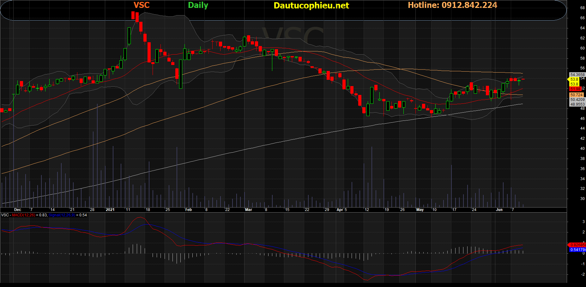Click the -2 MACD axis value
Image resolution: width=586 pixels, height=287 pixels.
(583, 274)
